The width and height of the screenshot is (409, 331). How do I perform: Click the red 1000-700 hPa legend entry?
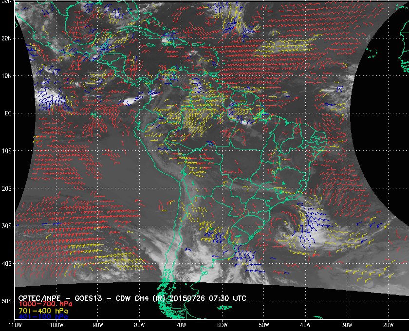coord(45,304)
